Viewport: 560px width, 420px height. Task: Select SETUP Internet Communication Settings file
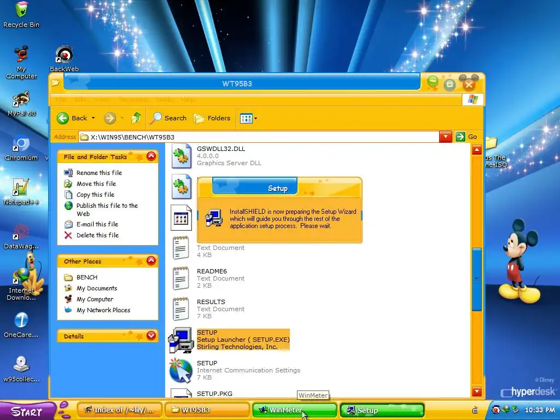(x=248, y=370)
